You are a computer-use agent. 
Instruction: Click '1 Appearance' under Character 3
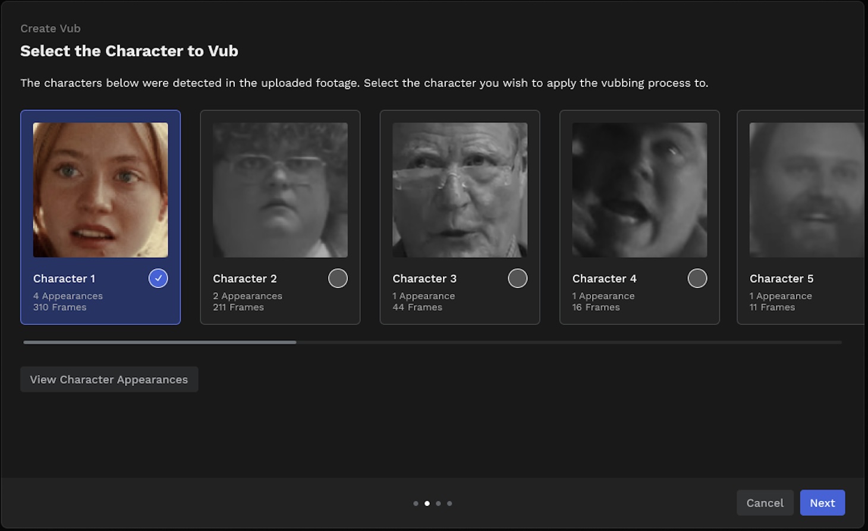click(x=424, y=296)
